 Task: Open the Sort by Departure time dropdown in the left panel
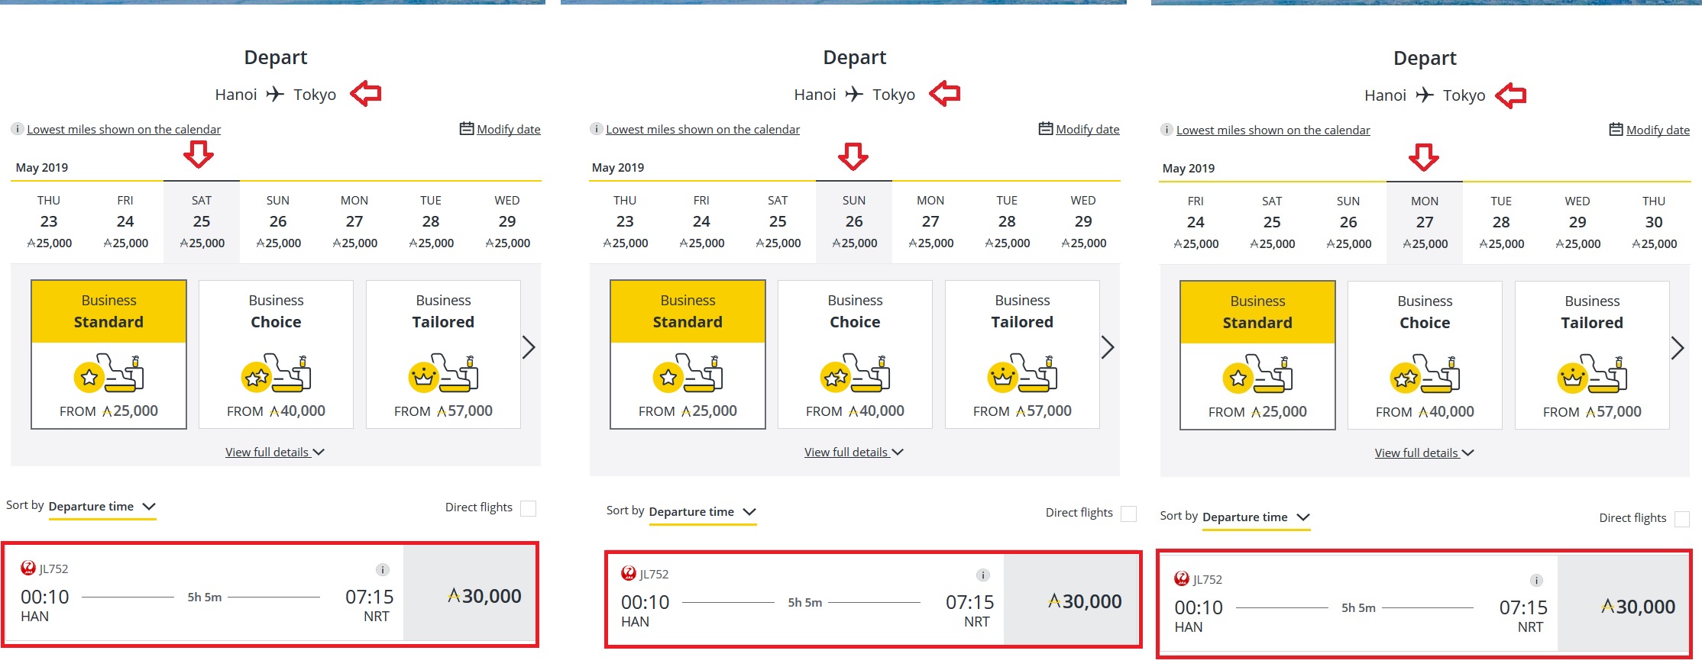102,507
